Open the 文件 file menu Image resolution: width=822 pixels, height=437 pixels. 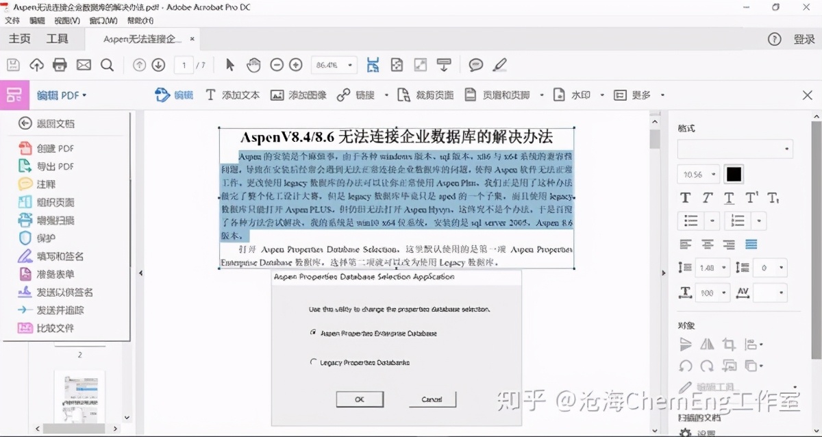[12, 20]
